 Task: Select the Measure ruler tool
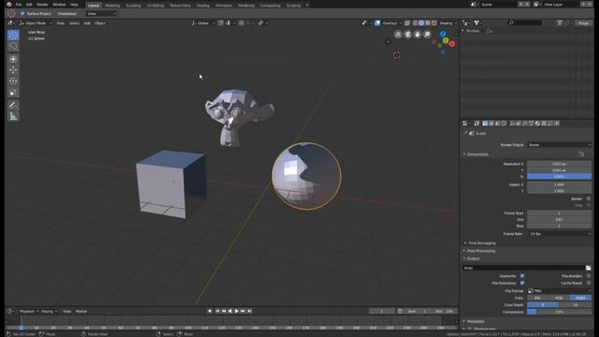pyautogui.click(x=13, y=116)
